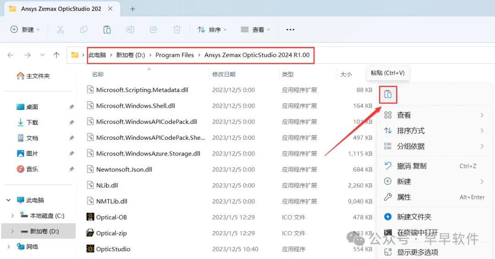
Task: Click the Share icon in toolbar
Action: pos(154,30)
